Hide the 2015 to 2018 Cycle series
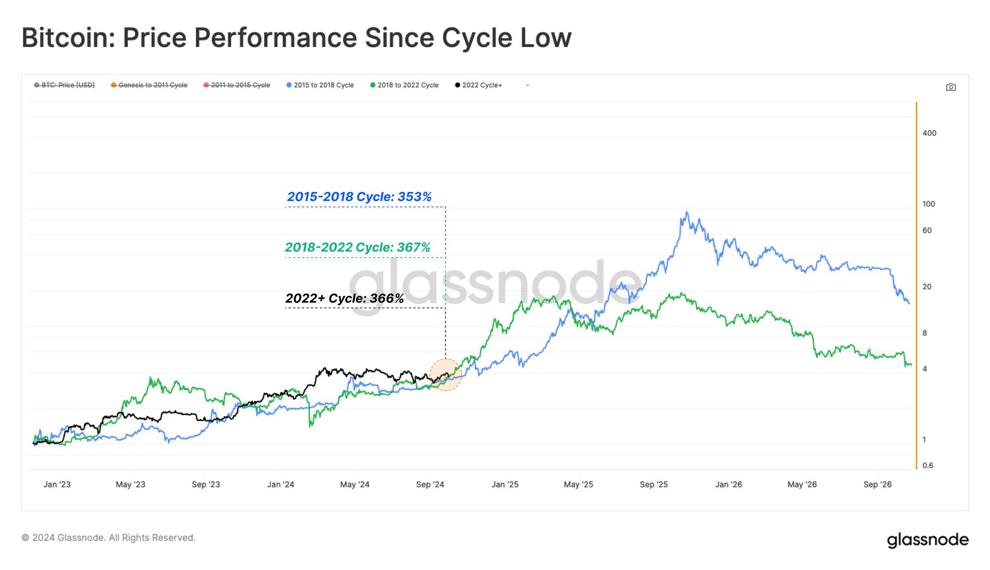Viewport: 990px width, 570px height. 320,85
